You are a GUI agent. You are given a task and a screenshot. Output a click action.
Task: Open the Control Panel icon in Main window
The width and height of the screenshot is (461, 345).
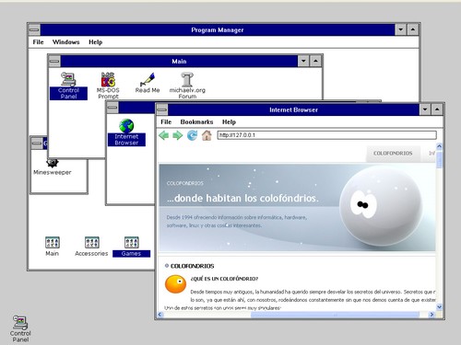point(68,86)
